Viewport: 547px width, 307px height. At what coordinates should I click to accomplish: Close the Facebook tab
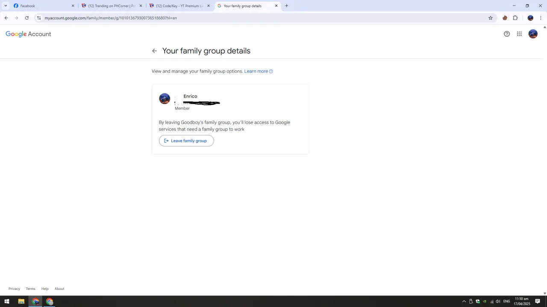pos(73,6)
